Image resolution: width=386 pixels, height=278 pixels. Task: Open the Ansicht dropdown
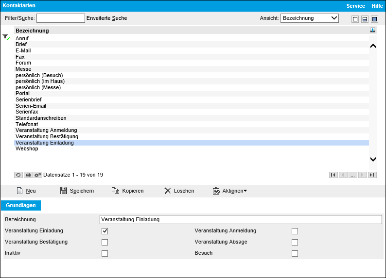[310, 18]
